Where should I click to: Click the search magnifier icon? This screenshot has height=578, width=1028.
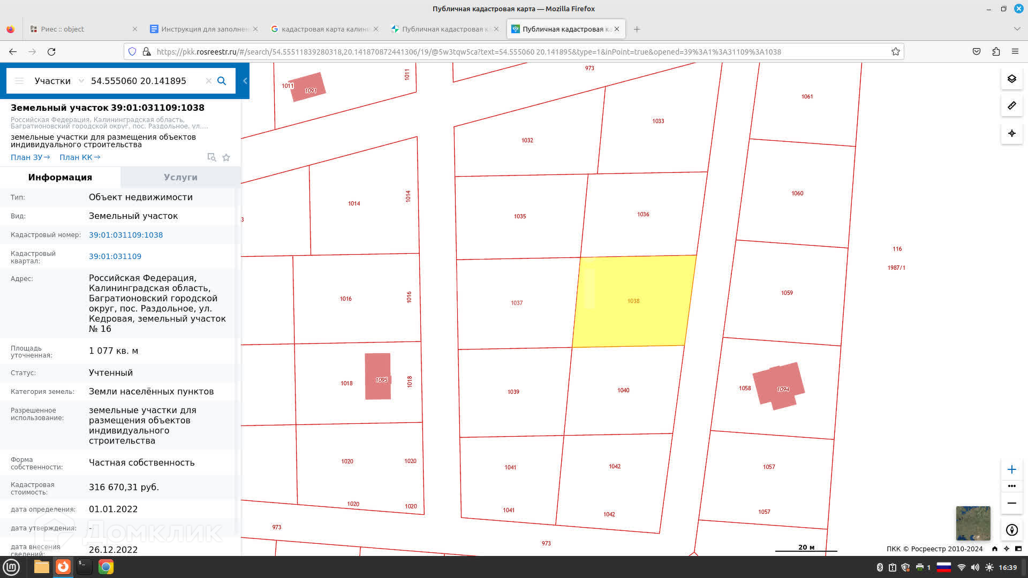click(222, 81)
